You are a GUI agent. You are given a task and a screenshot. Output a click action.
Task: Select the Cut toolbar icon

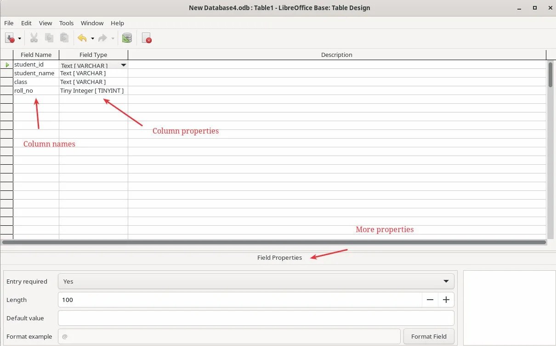point(34,38)
